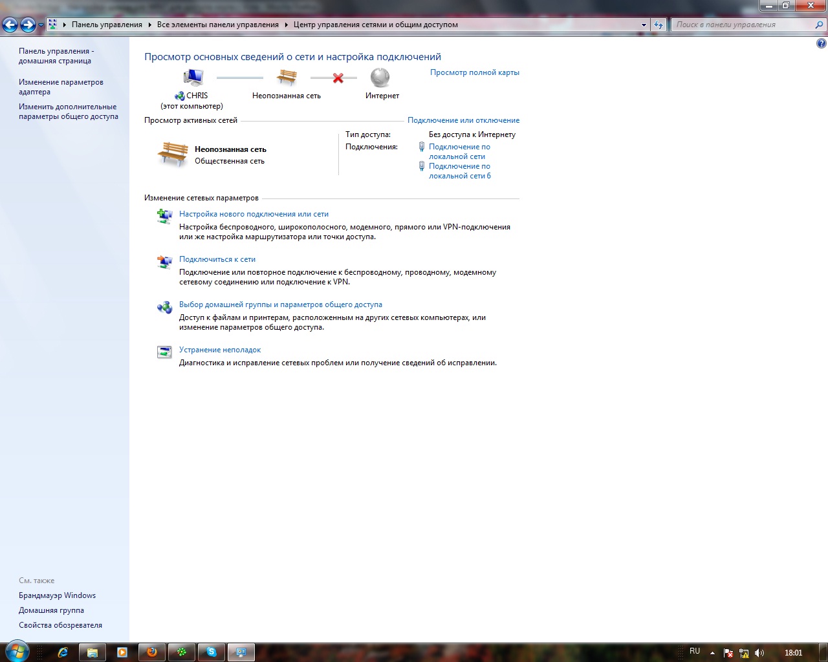Image resolution: width=828 pixels, height=662 pixels.
Task: Click the troubleshooting icon
Action: [164, 352]
